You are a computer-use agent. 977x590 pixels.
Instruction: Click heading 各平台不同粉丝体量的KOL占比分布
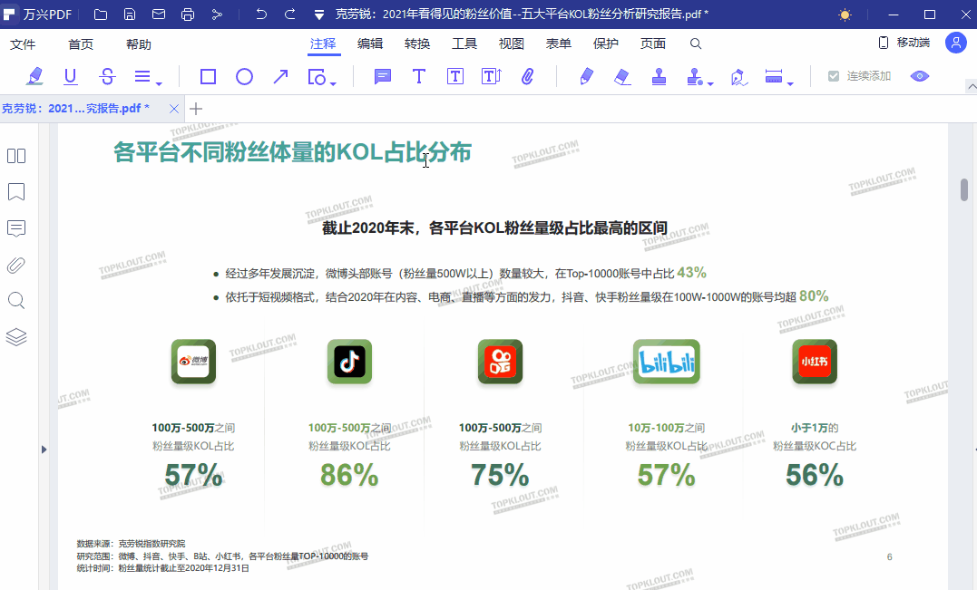point(292,152)
